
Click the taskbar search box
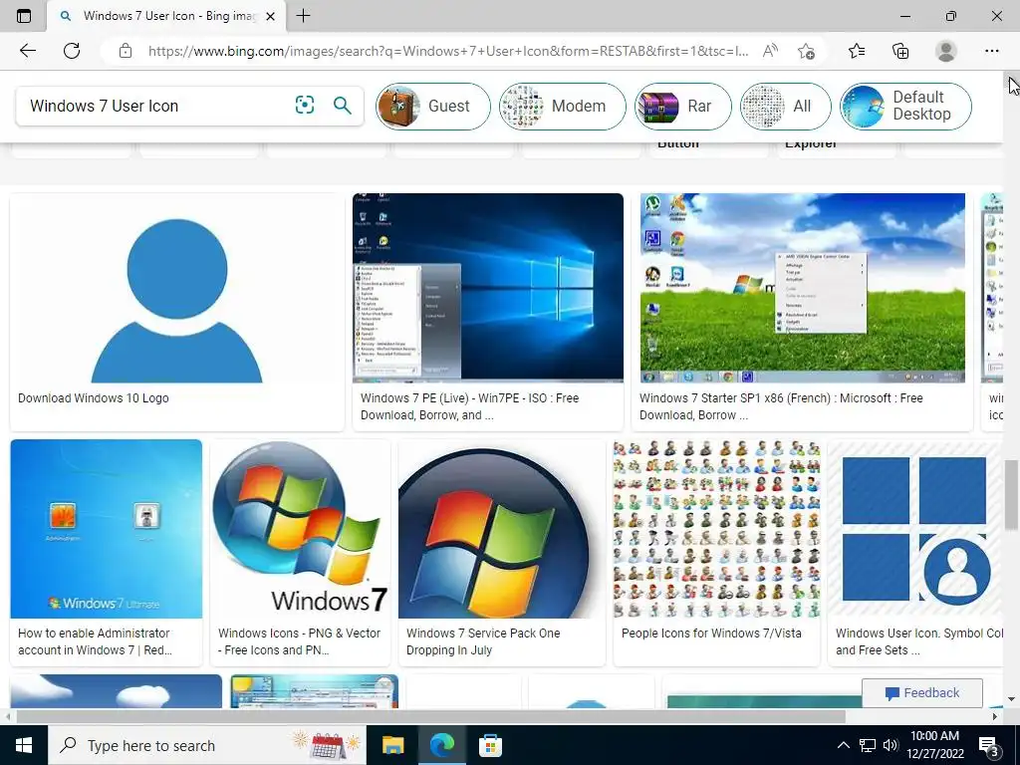click(207, 745)
